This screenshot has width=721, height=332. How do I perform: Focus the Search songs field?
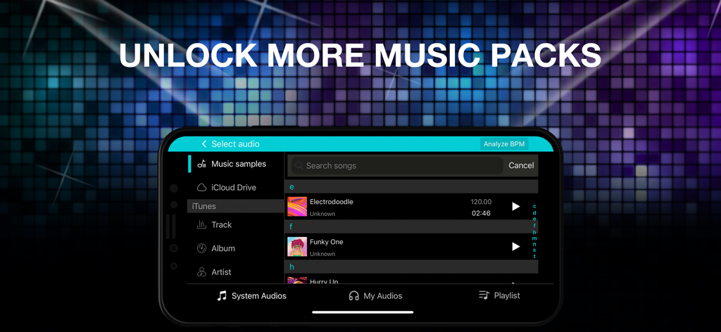pos(396,166)
